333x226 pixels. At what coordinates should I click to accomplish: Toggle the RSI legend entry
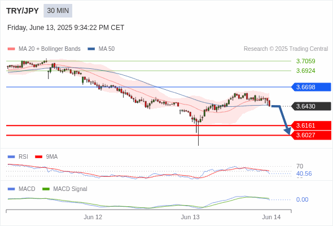click(18, 157)
